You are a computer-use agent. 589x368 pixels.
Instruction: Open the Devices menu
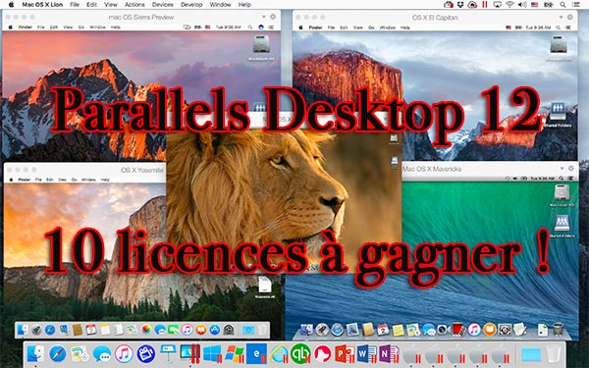pos(163,5)
